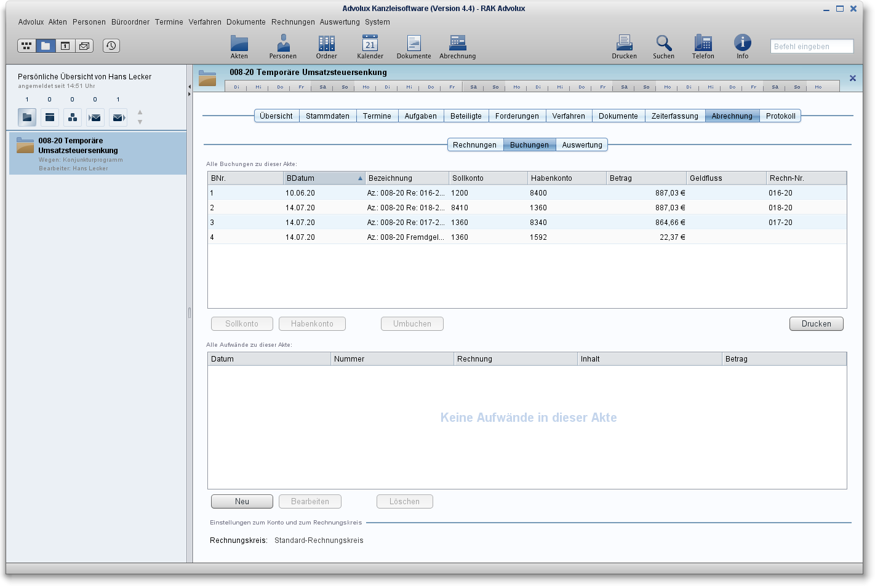Image resolution: width=875 pixels, height=586 pixels.
Task: Select the Fremdgel... booking row 22,37 €
Action: tap(527, 237)
